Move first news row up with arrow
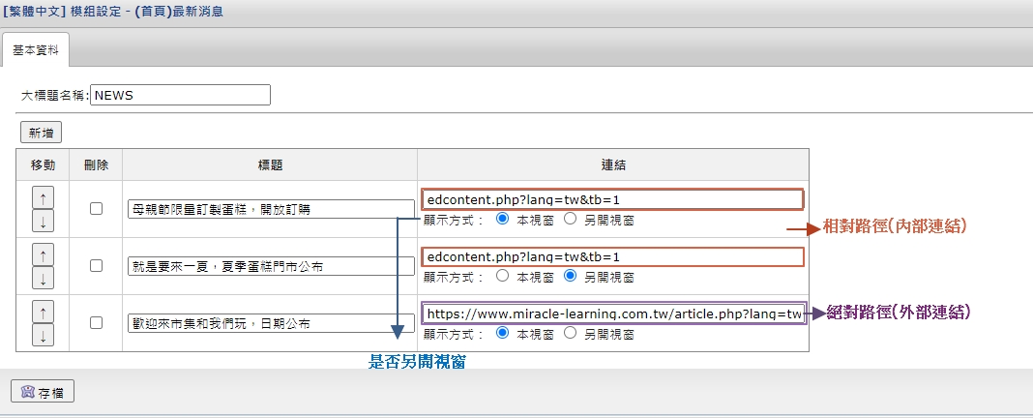Screen dimensions: 1033x418 pyautogui.click(x=44, y=196)
